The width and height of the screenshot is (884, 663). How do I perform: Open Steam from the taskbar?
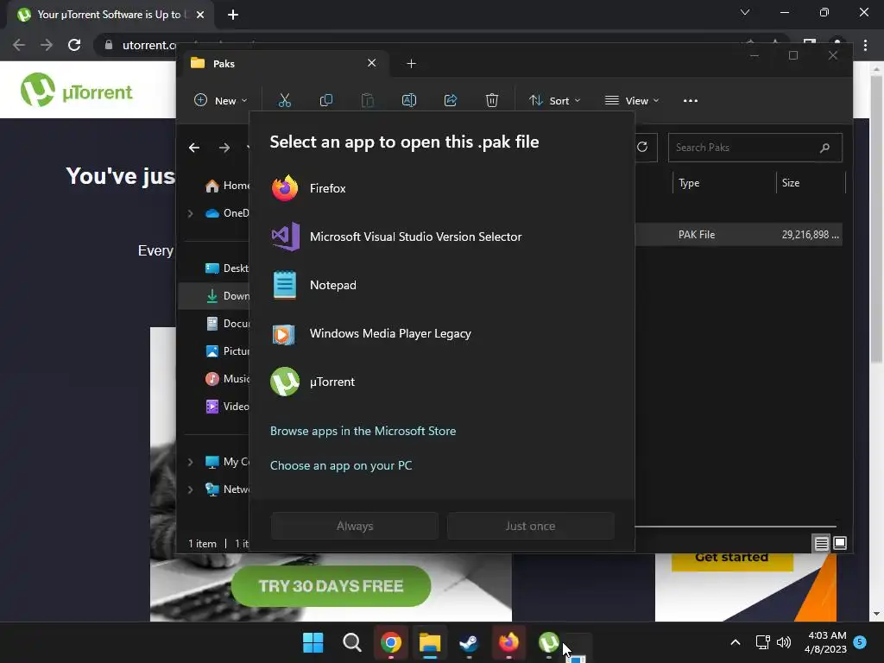[469, 642]
